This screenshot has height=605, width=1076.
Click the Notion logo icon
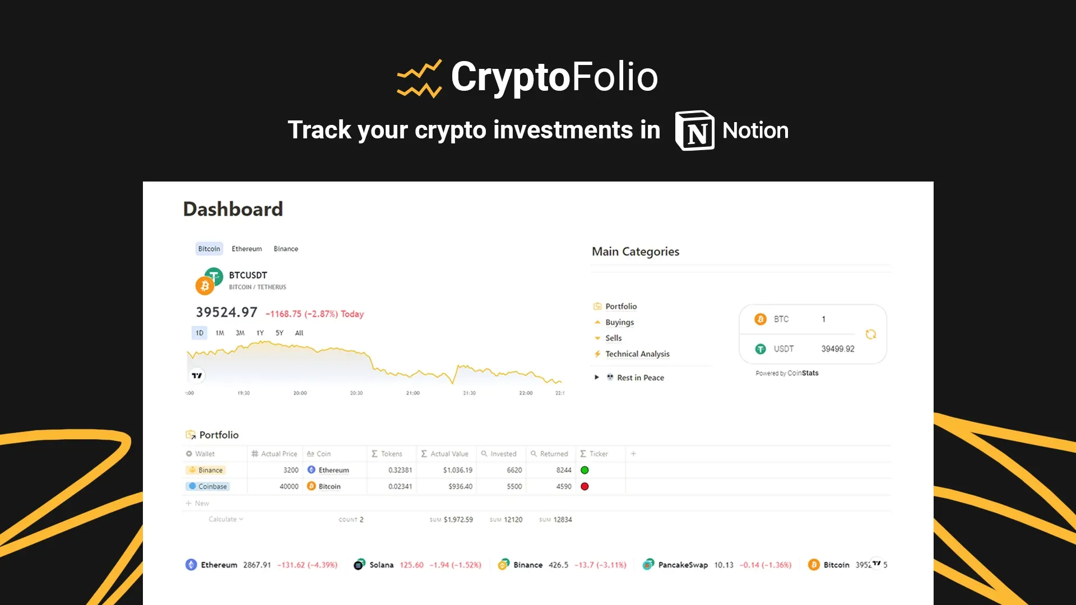click(x=695, y=131)
